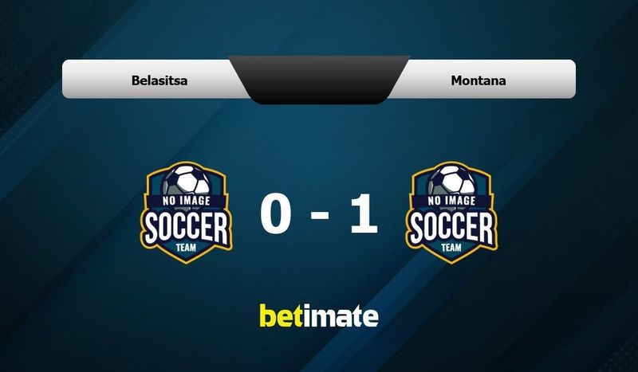The width and height of the screenshot is (638, 372).
Task: Click the betimate logo
Action: coord(319,316)
